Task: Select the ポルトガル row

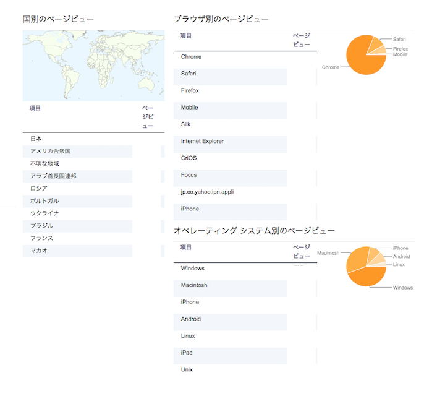Action: (93, 201)
